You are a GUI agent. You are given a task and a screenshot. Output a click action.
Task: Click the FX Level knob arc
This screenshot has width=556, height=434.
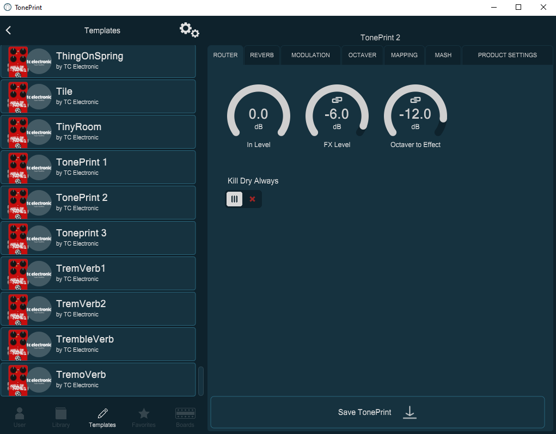pos(337,112)
